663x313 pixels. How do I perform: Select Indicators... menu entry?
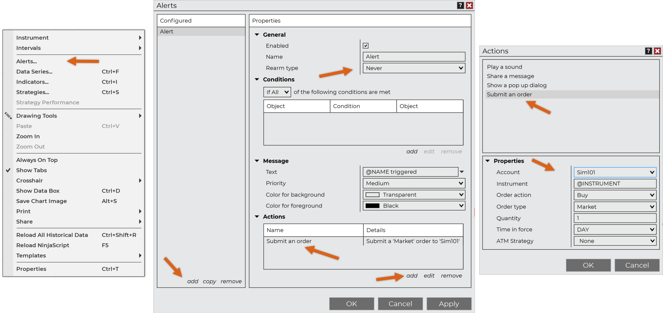pyautogui.click(x=32, y=82)
